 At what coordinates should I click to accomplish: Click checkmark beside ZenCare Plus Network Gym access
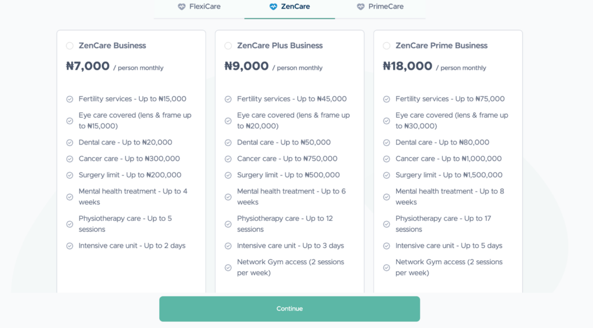228,268
